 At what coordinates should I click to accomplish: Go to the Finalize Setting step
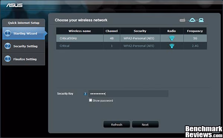point(24,59)
